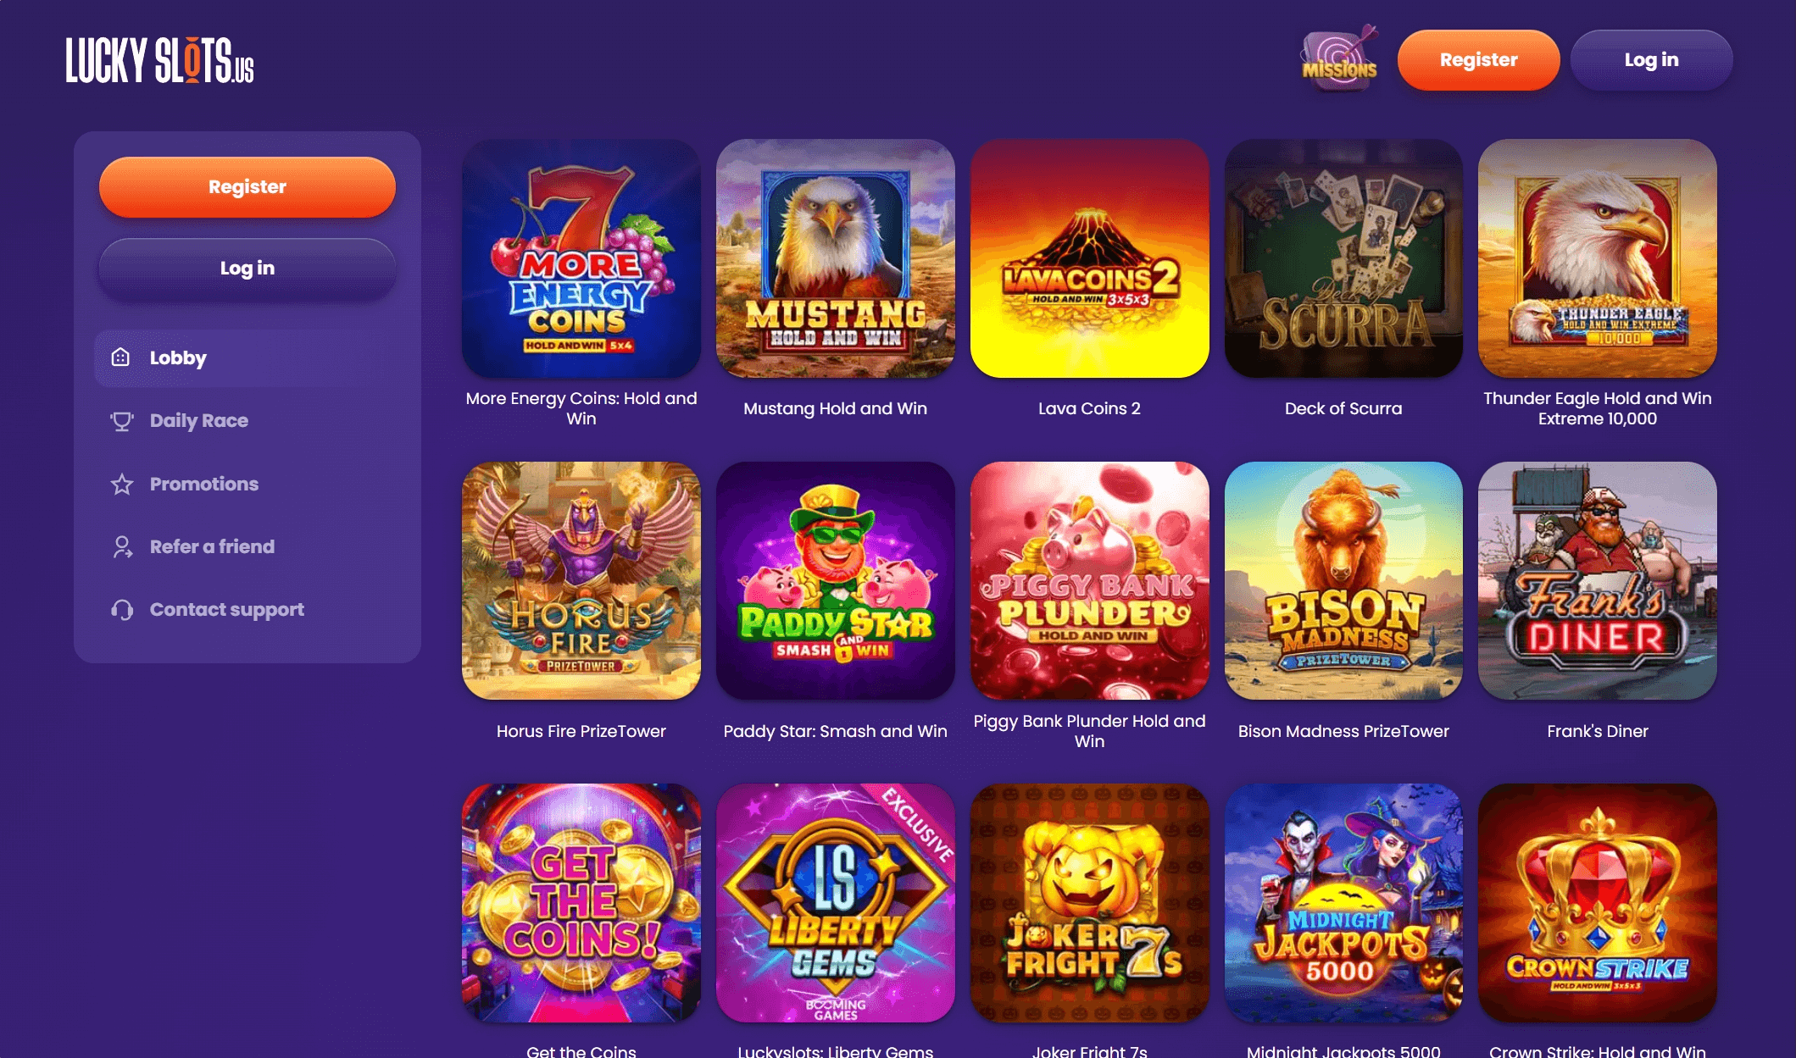Click the sidebar Log in button
The image size is (1796, 1058).
tap(247, 269)
